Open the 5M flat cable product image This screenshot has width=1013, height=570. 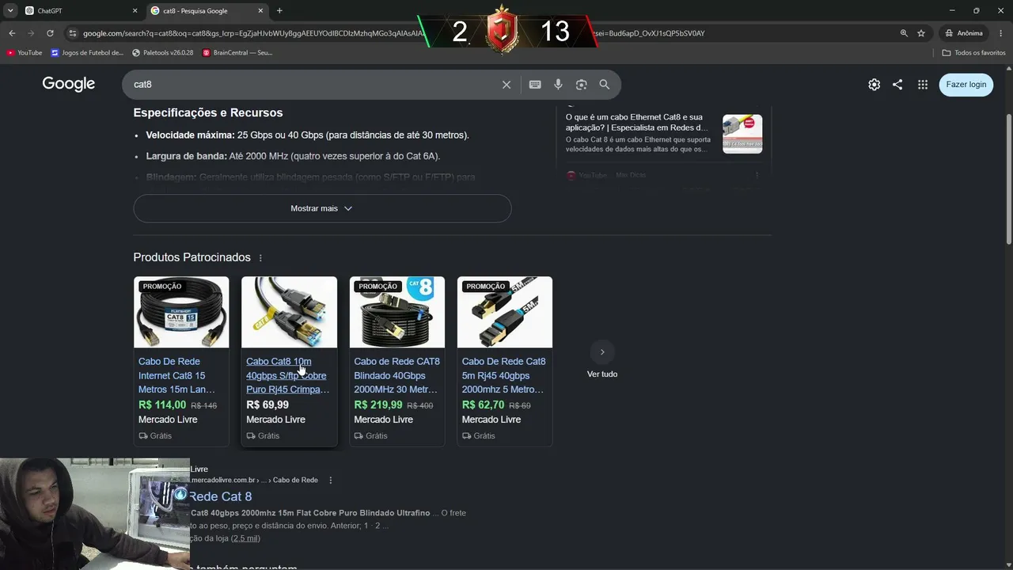505,312
